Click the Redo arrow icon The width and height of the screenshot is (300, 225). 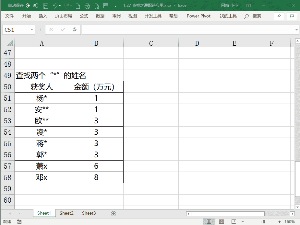(x=66, y=6)
